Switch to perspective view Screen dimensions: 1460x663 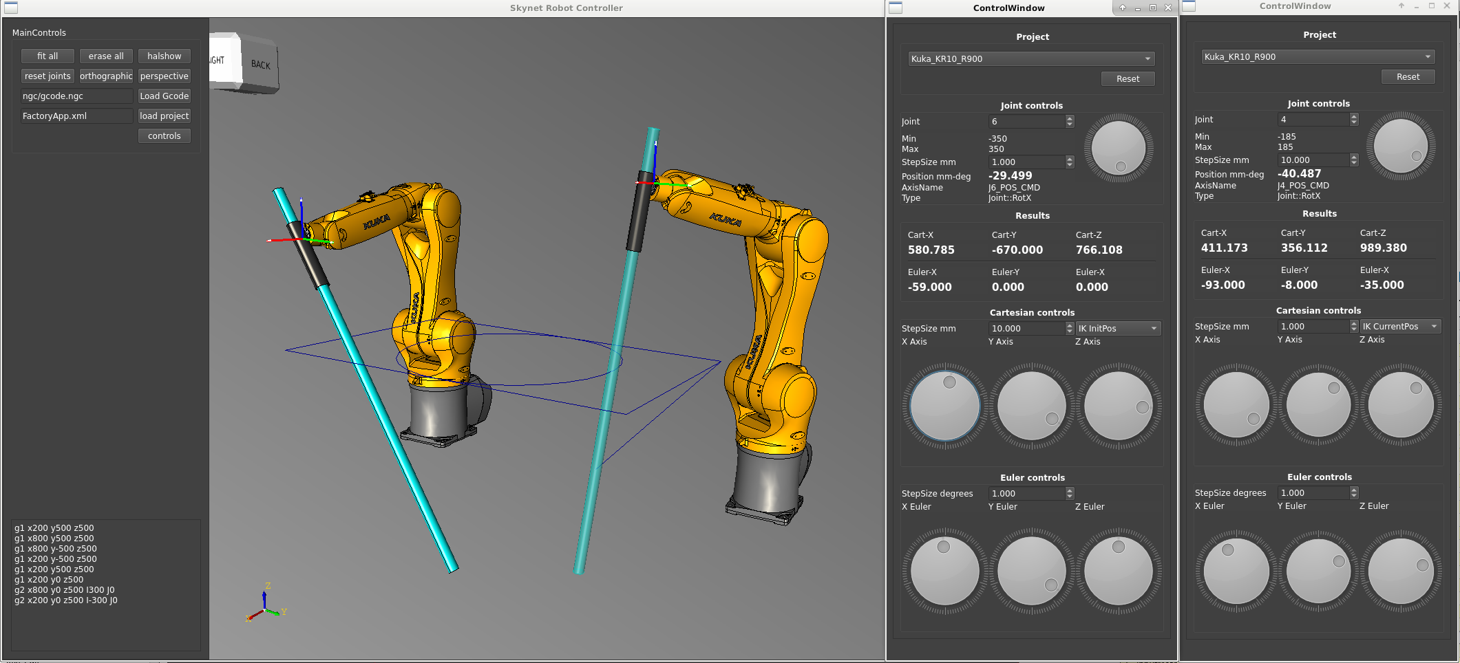[165, 76]
